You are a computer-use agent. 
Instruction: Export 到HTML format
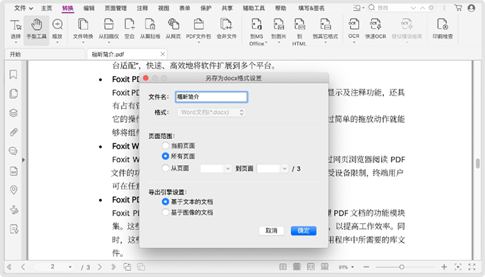[299, 32]
